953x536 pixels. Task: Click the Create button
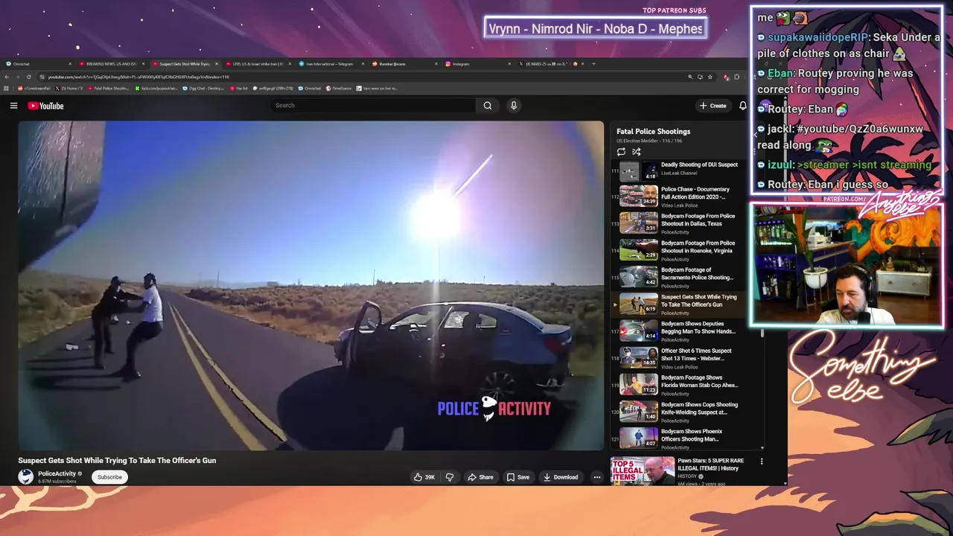(713, 106)
